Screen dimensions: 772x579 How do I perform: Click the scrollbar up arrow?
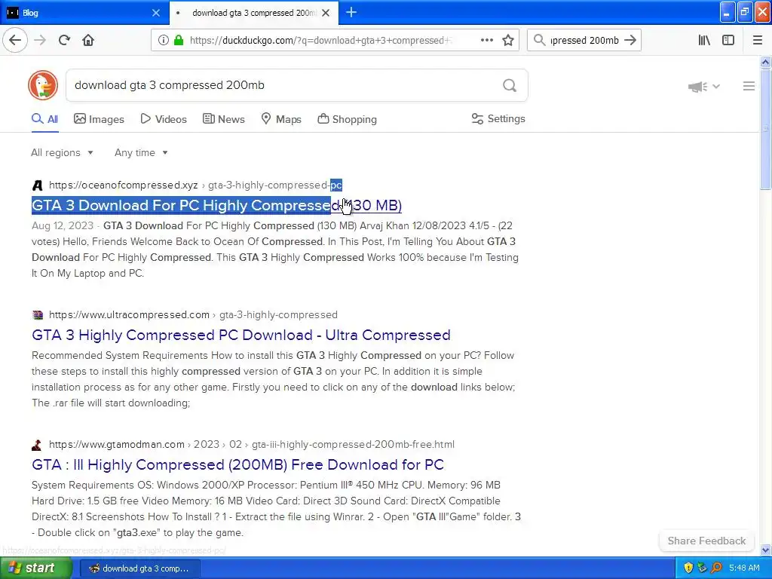click(765, 62)
